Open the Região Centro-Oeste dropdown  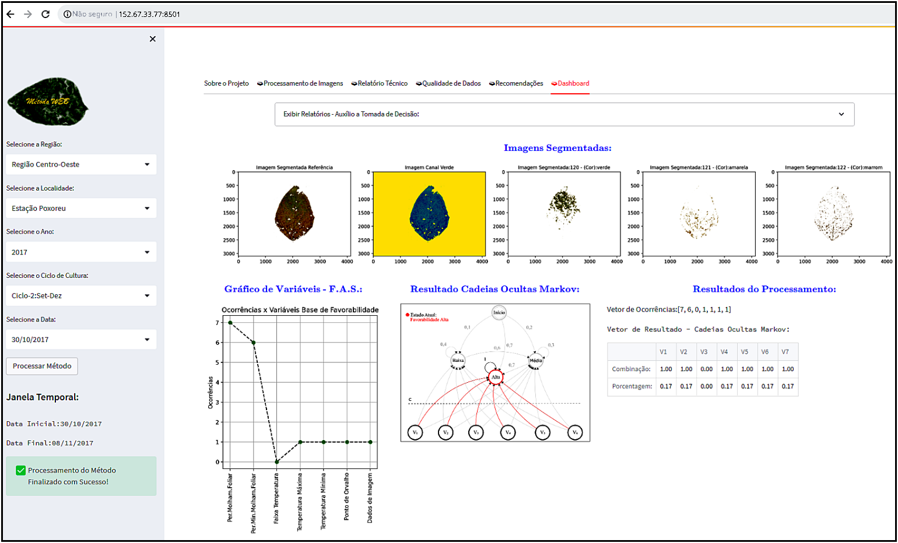coord(81,164)
